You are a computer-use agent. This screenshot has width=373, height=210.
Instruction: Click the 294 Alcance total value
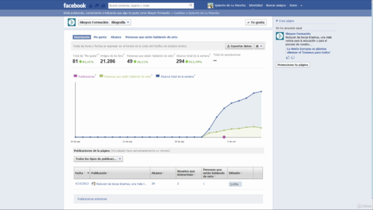(180, 61)
